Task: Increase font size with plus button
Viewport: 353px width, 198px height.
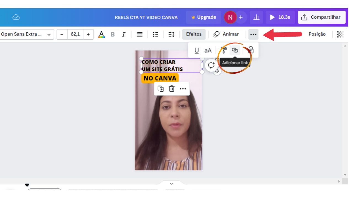Action: pyautogui.click(x=88, y=34)
